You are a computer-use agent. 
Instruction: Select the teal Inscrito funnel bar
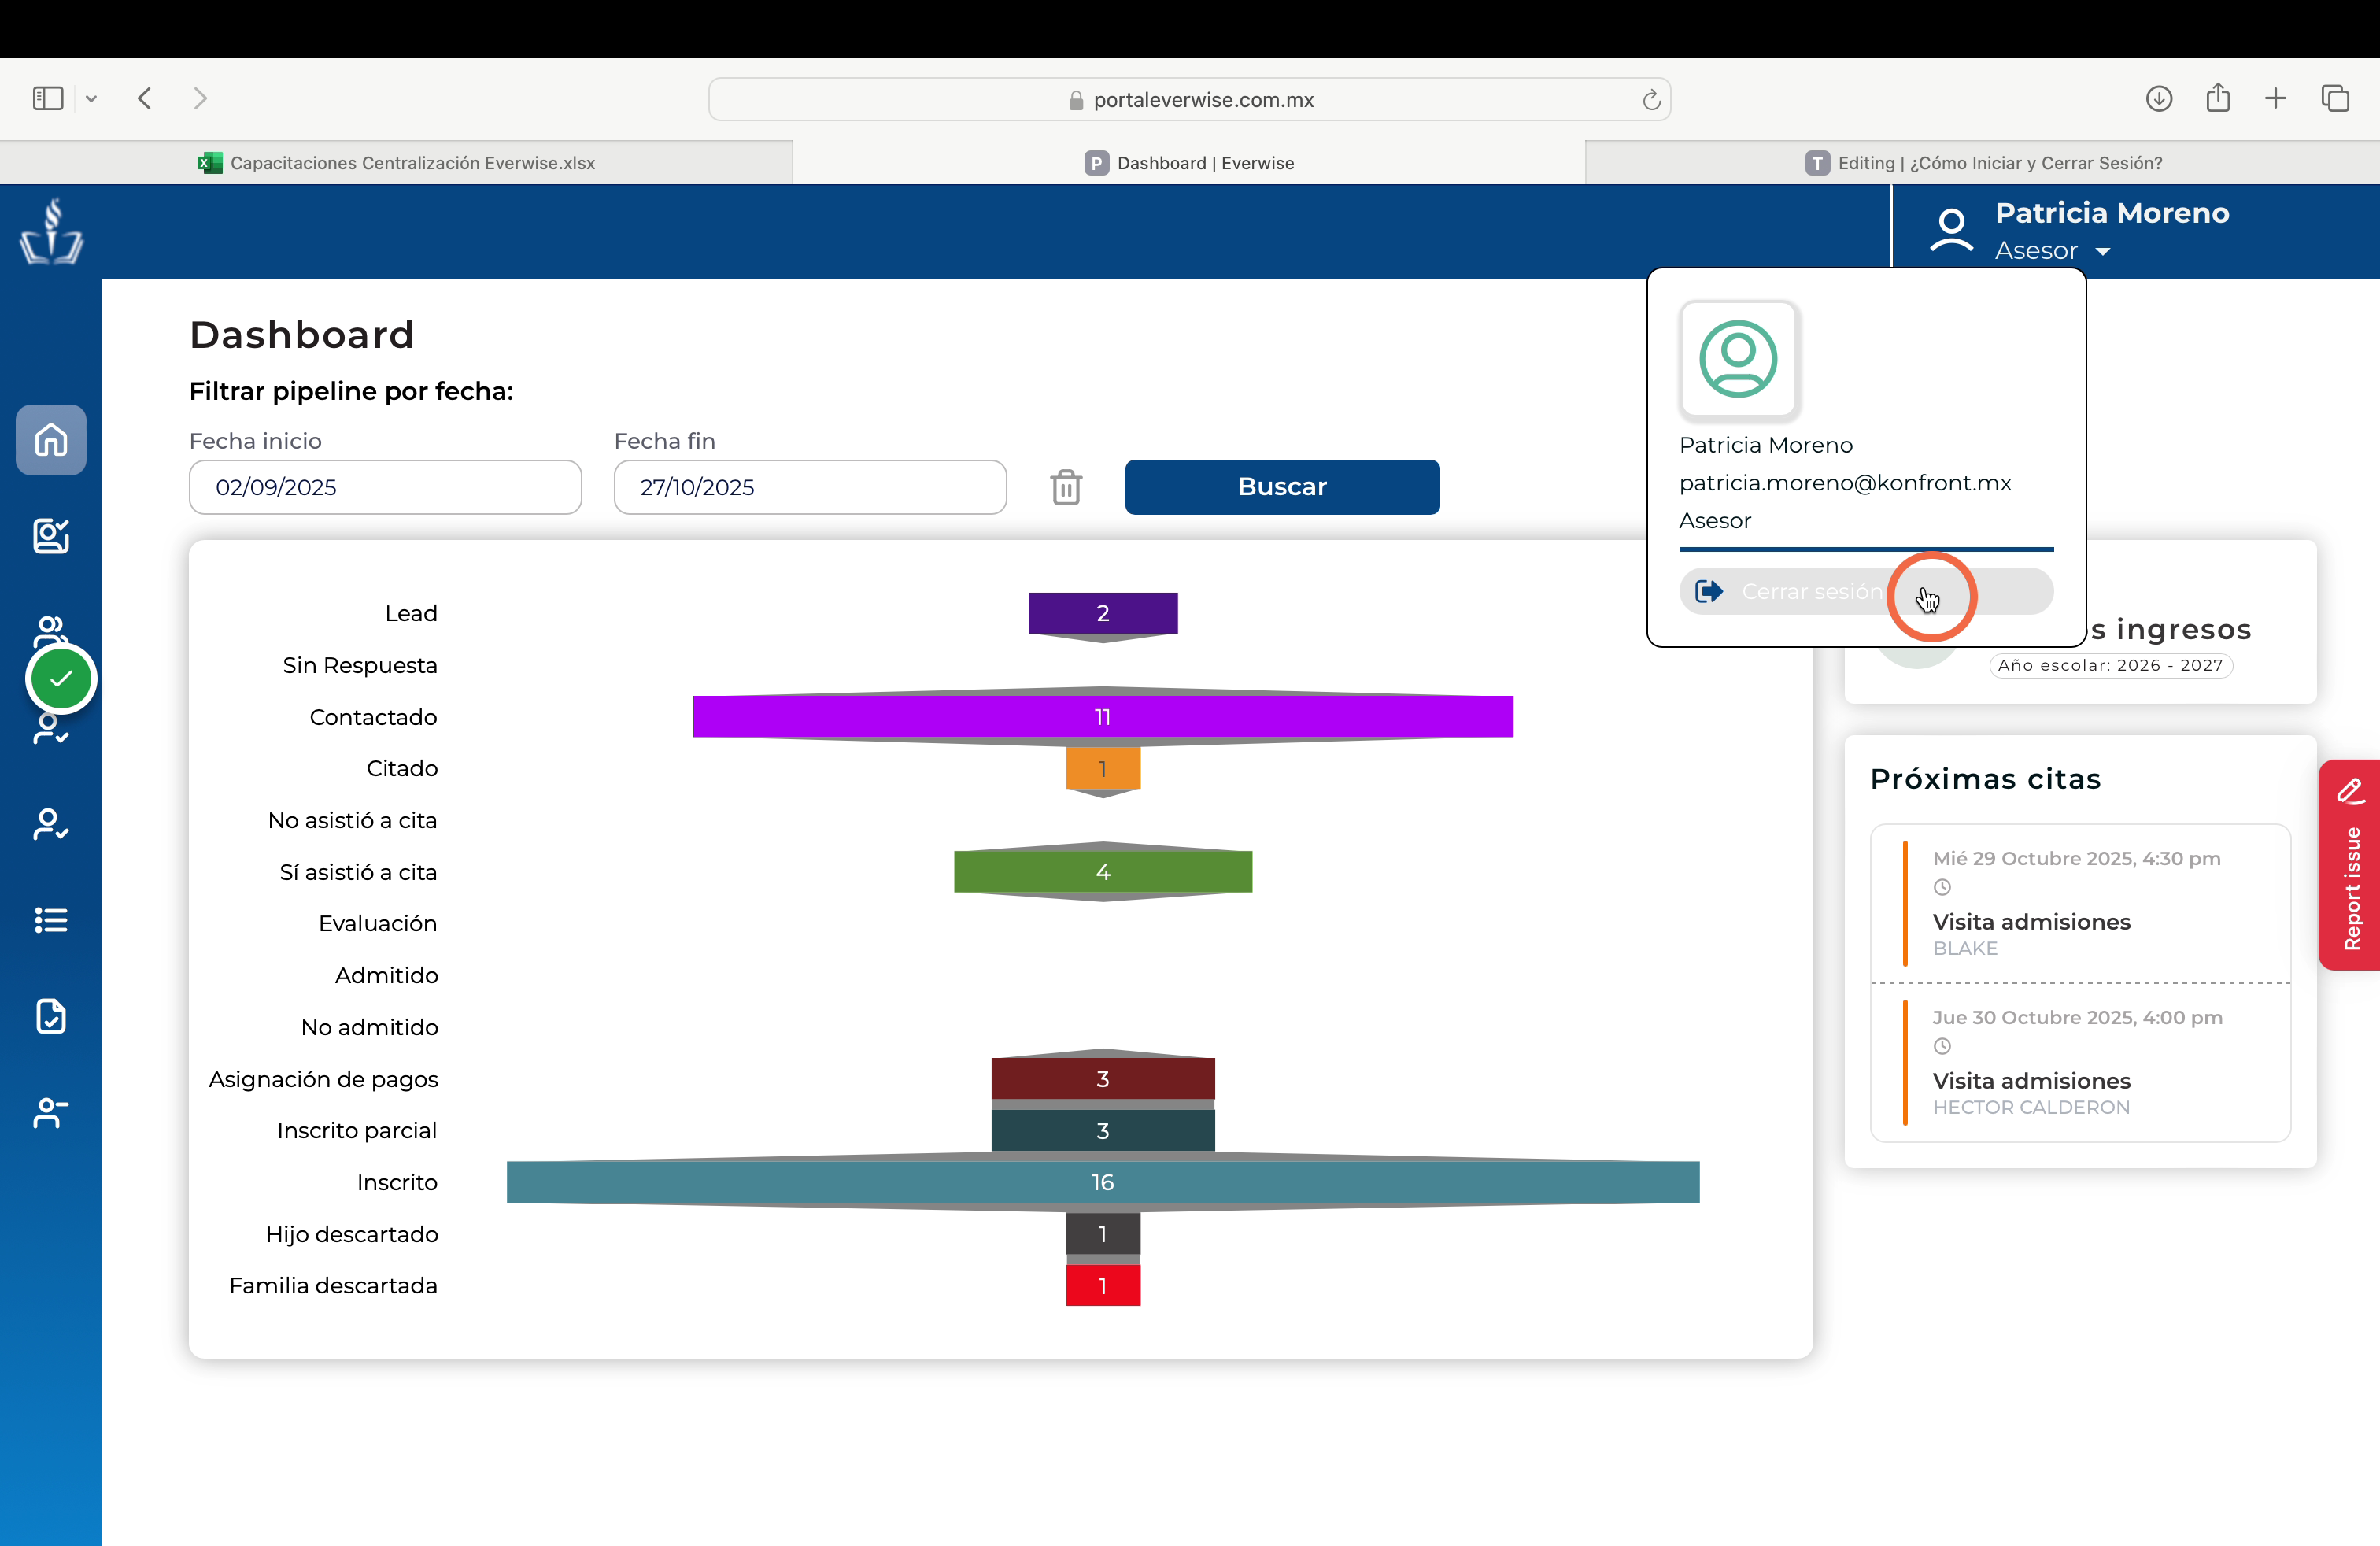tap(1103, 1182)
